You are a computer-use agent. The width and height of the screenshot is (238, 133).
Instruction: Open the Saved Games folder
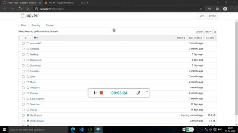pos(37,99)
